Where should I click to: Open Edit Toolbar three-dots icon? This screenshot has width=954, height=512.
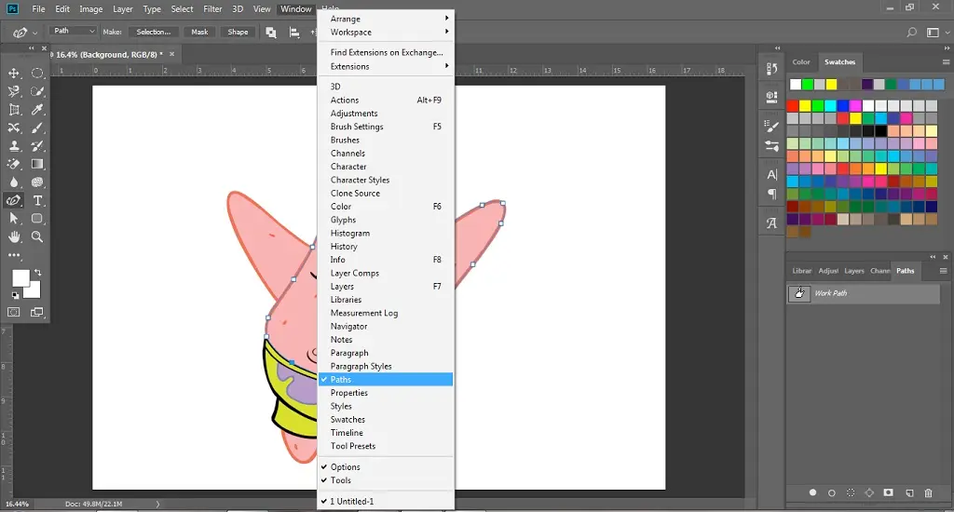14,255
